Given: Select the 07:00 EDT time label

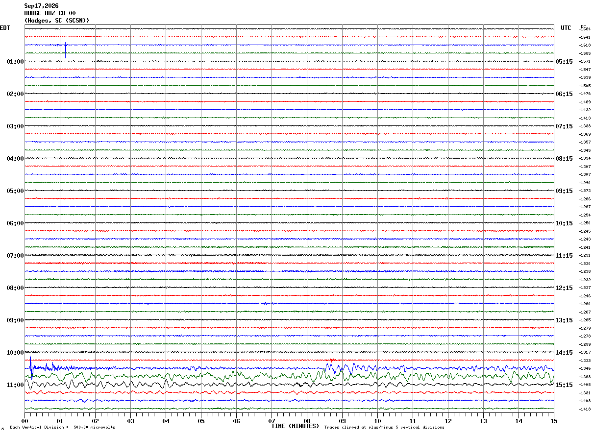Looking at the screenshot, I should pyautogui.click(x=15, y=256).
